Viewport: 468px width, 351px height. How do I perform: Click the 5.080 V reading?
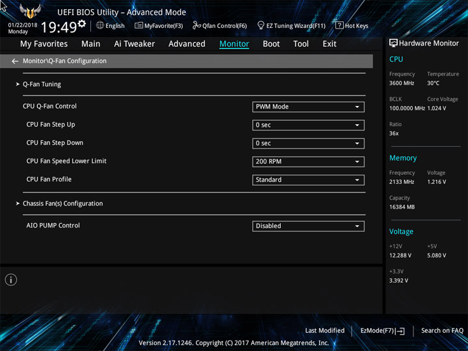(x=437, y=255)
